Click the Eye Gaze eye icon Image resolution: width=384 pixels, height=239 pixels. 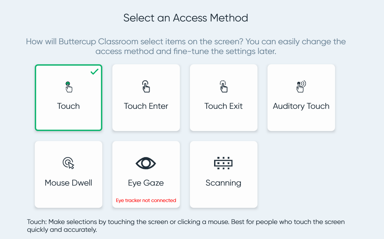146,163
